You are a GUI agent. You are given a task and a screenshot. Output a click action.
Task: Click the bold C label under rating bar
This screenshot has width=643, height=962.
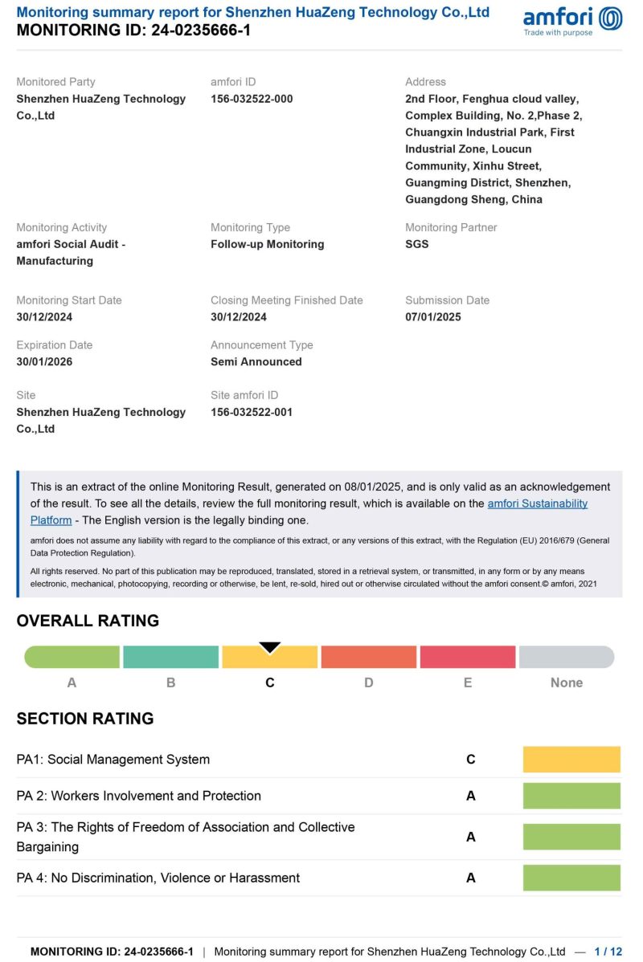click(269, 683)
